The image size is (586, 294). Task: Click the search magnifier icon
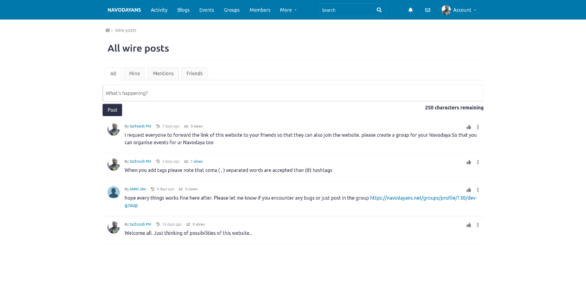pos(379,10)
